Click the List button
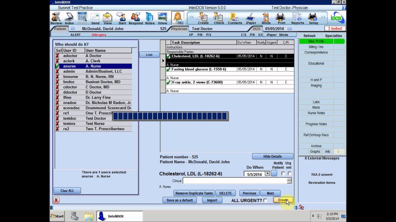 click(x=149, y=55)
